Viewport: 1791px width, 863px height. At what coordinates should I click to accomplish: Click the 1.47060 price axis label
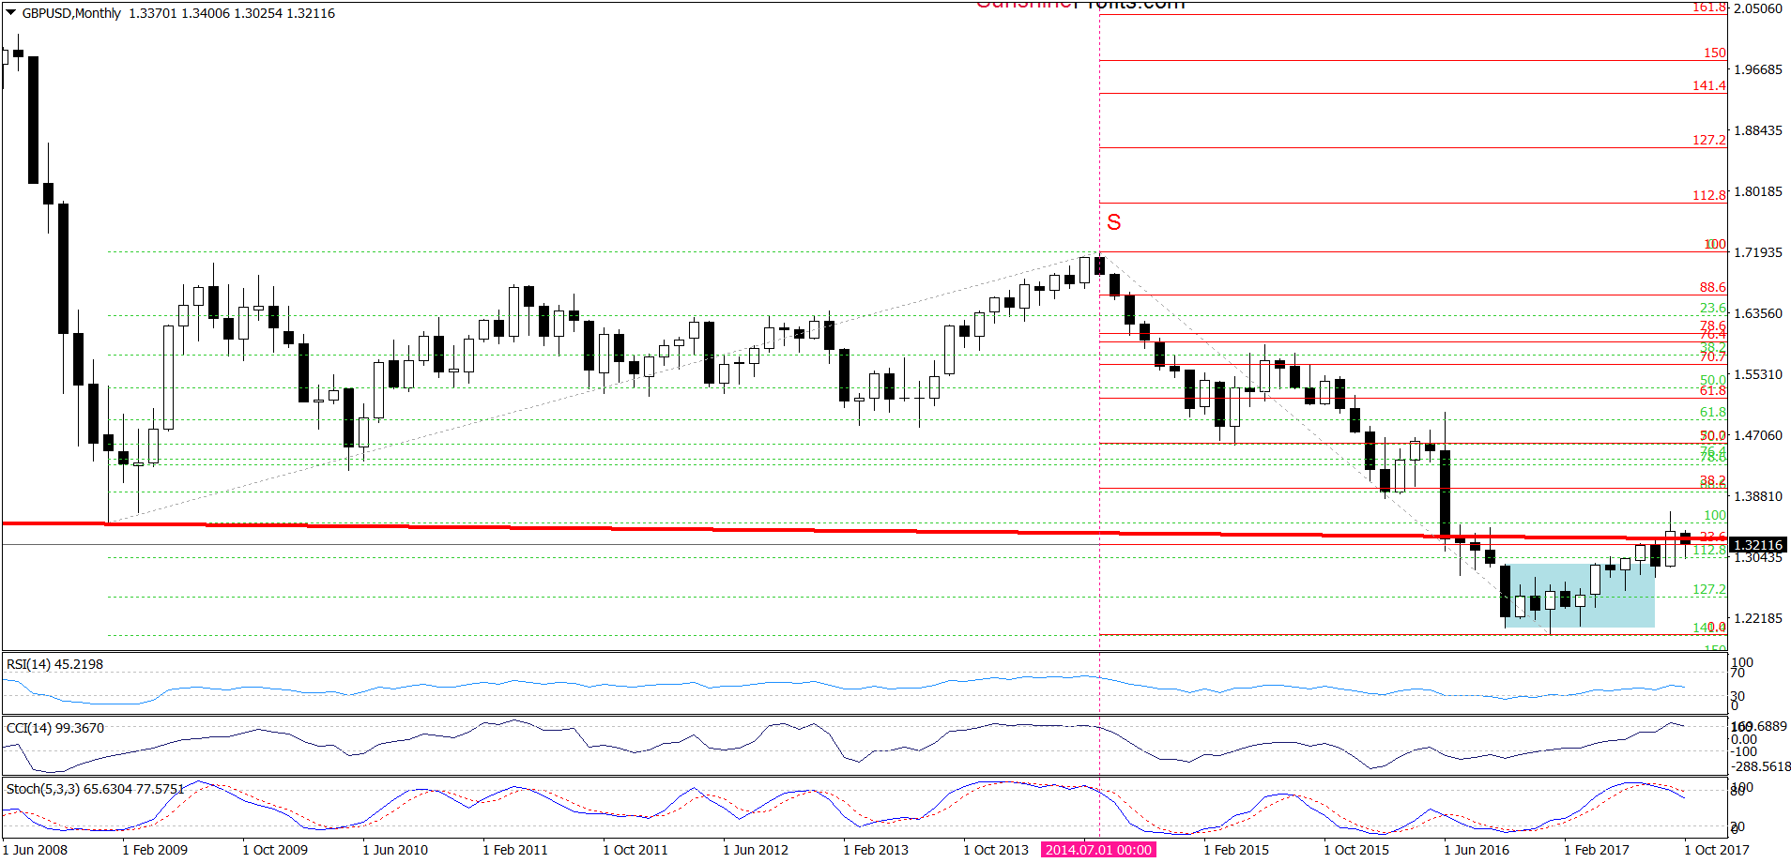1757,435
